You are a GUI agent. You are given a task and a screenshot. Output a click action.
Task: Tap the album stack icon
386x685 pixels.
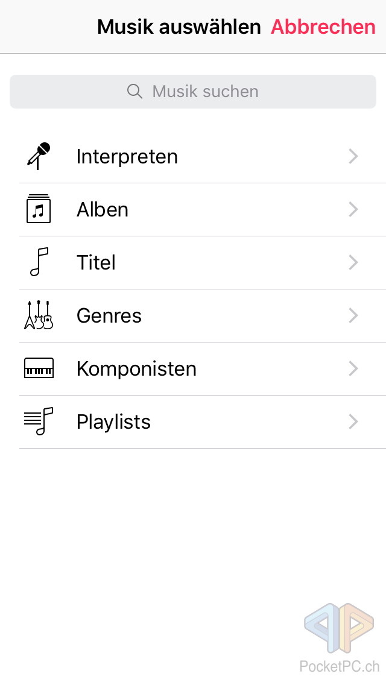(x=39, y=209)
